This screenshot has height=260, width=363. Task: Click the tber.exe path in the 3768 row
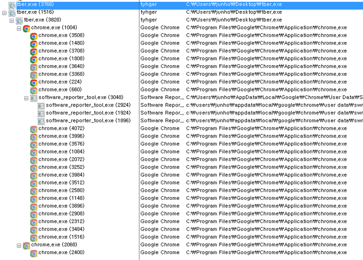click(234, 5)
